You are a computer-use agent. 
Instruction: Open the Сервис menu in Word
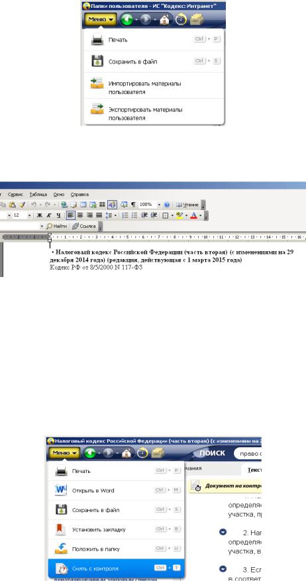[x=15, y=194]
